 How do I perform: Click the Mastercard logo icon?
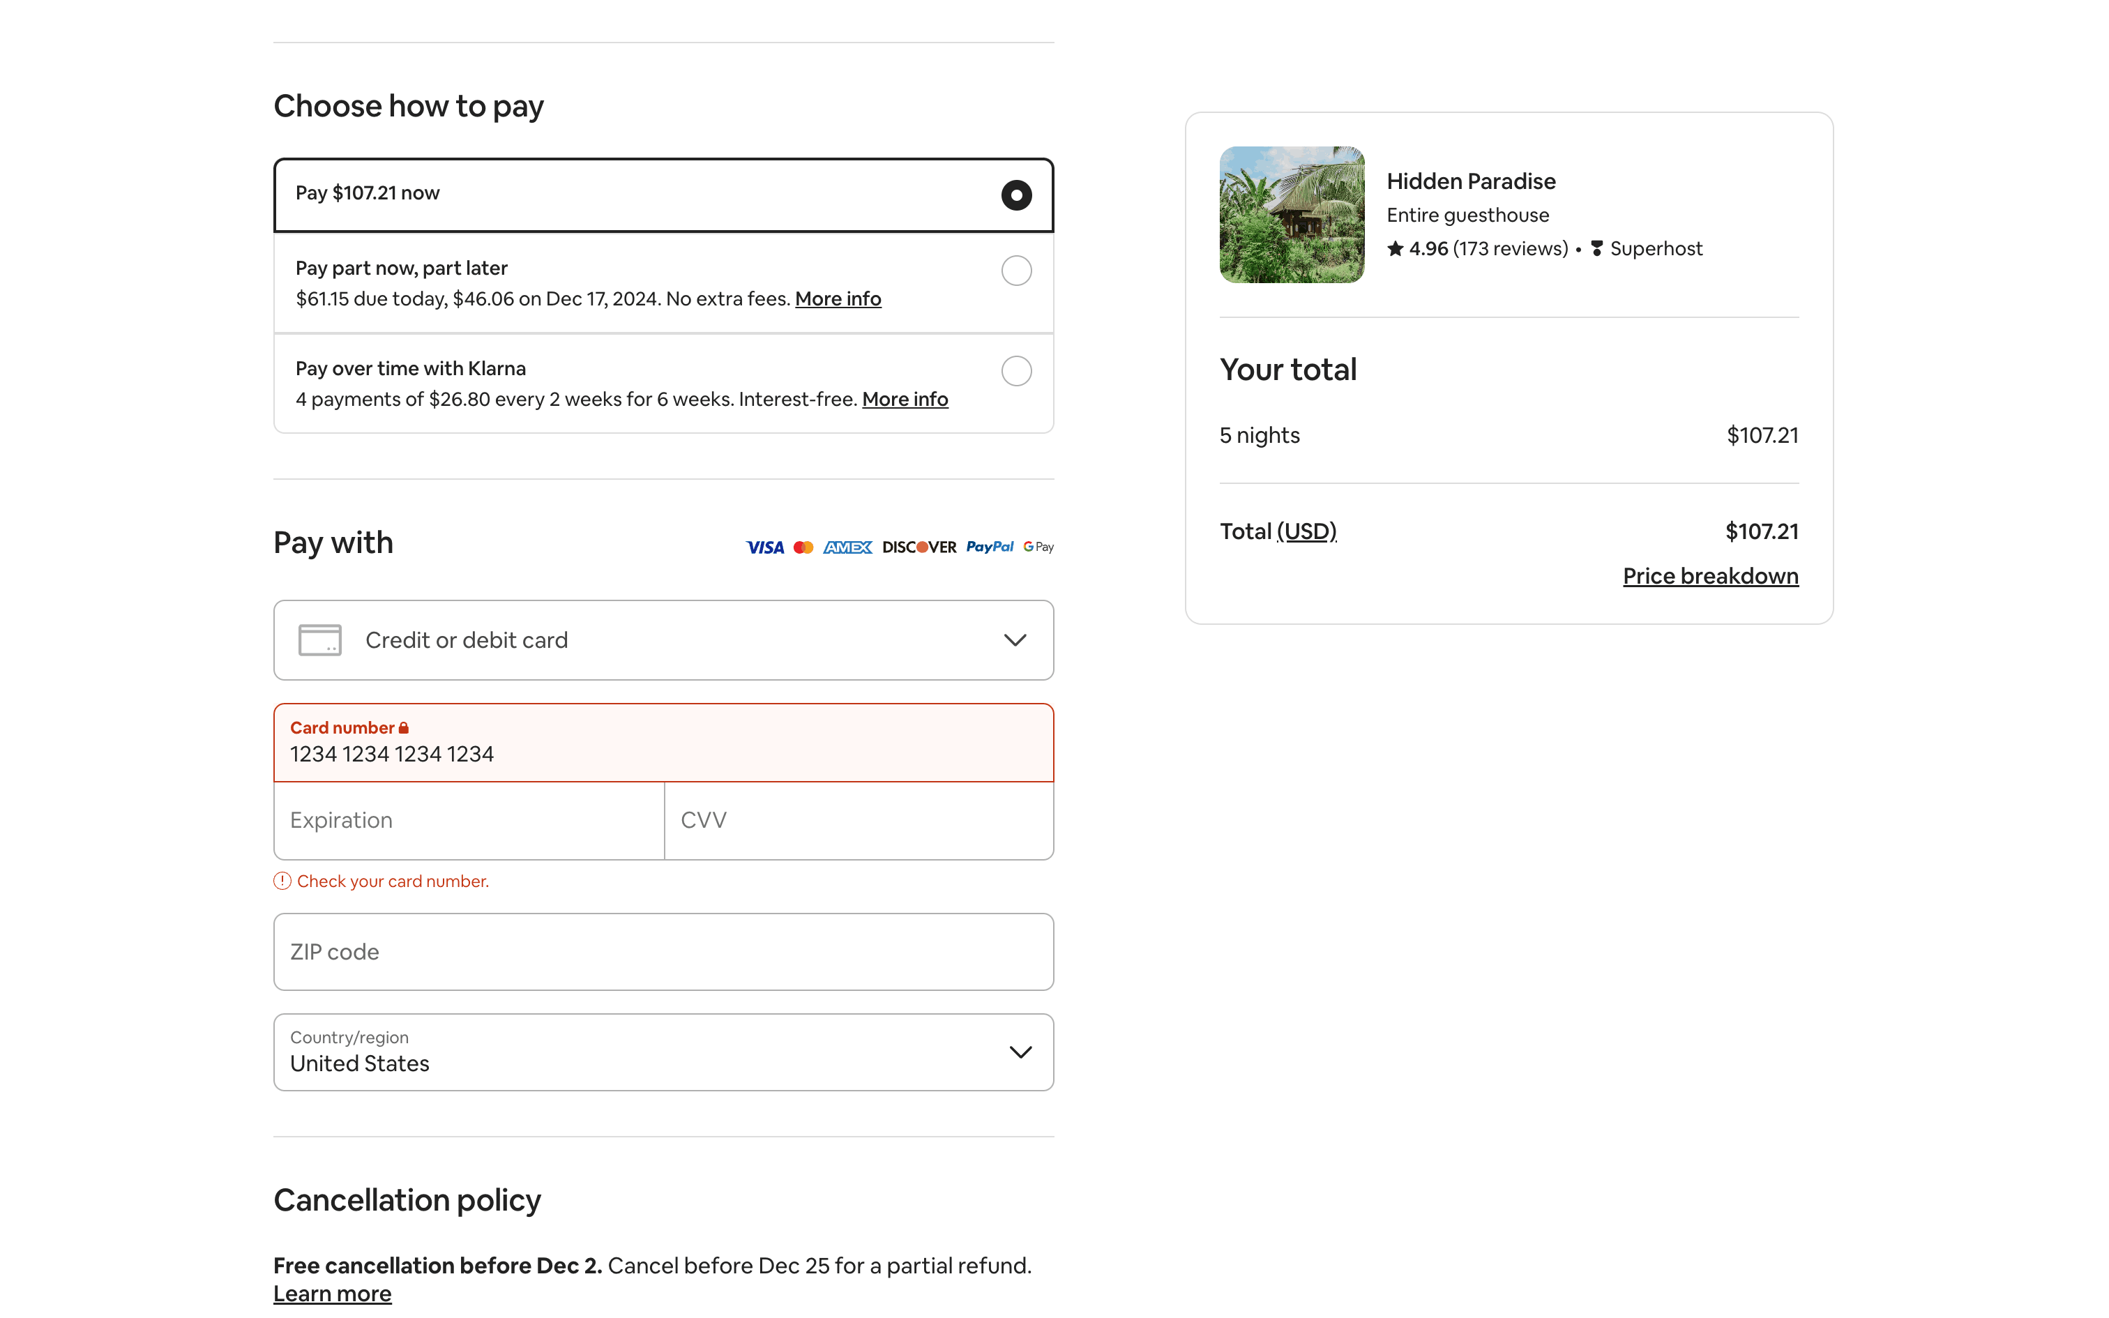[803, 547]
